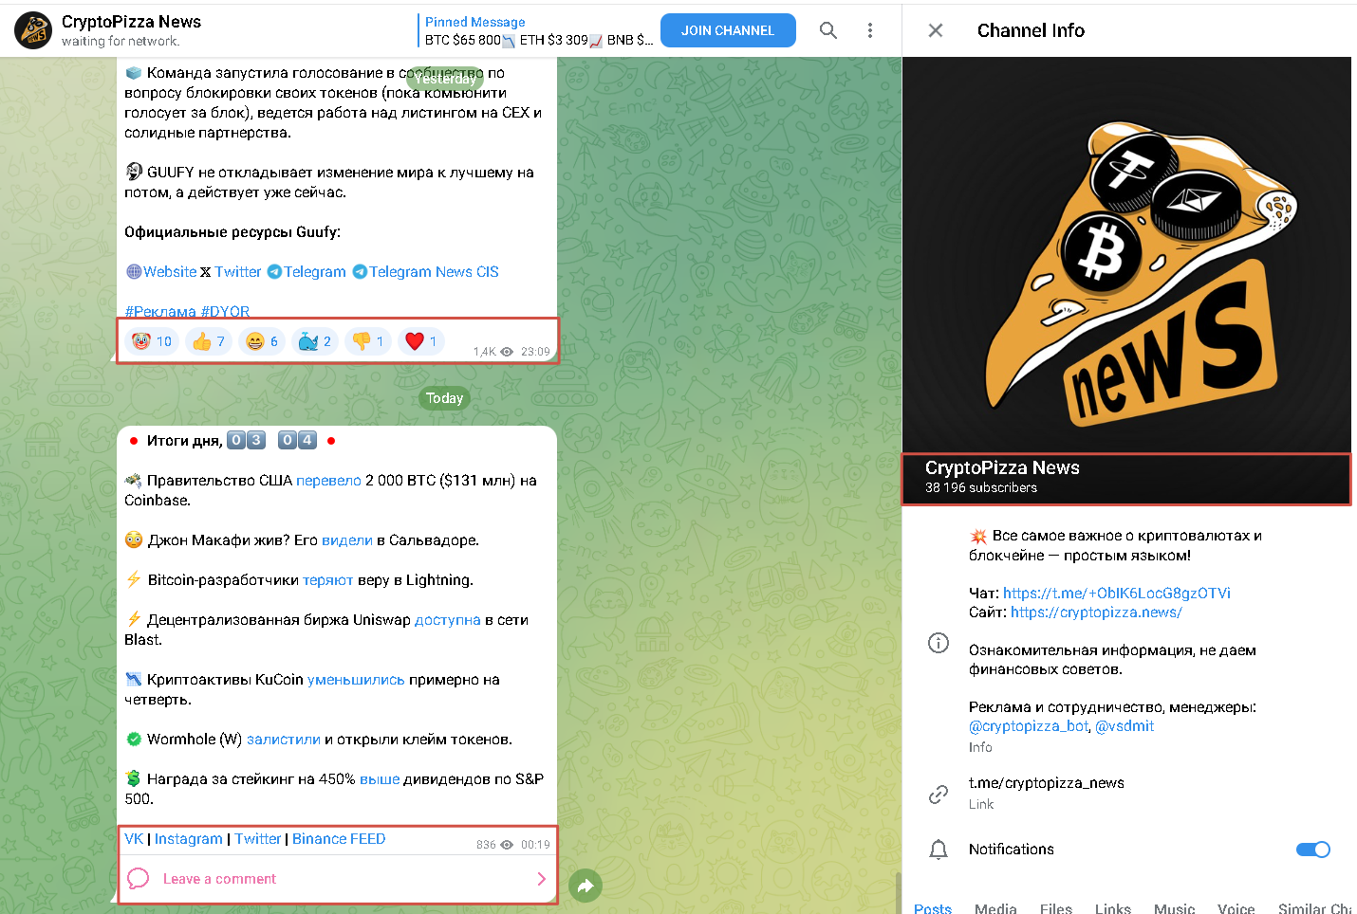Open the Guufy Twitter link
The height and width of the screenshot is (914, 1357).
238,271
